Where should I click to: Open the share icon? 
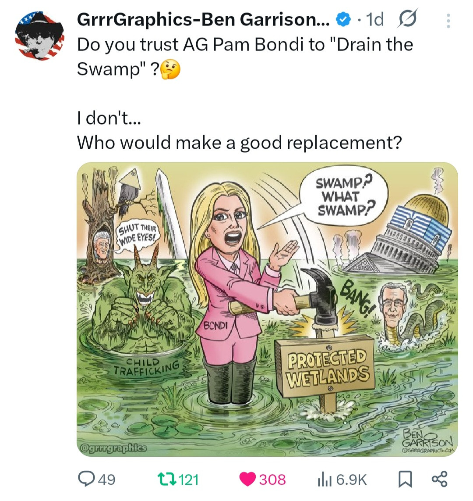click(440, 479)
